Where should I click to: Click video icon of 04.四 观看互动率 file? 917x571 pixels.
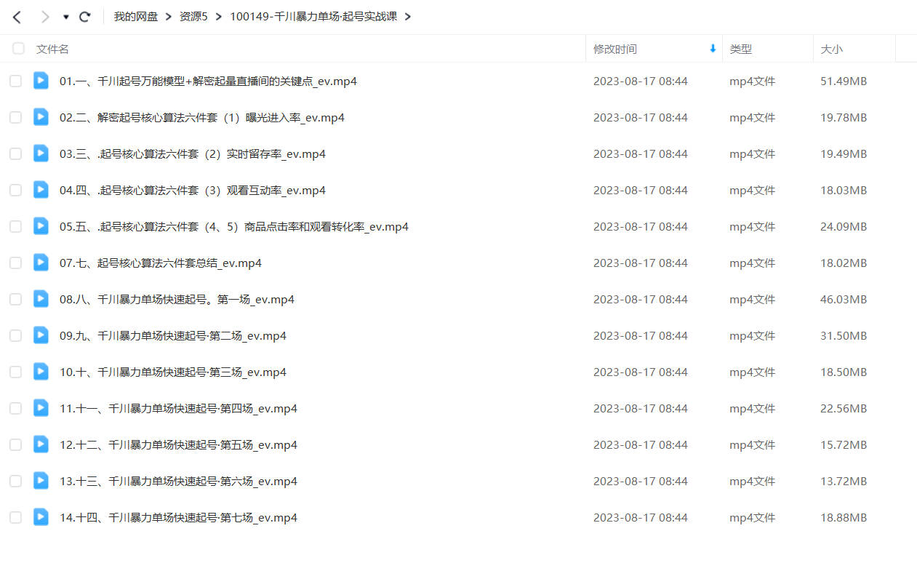41,190
